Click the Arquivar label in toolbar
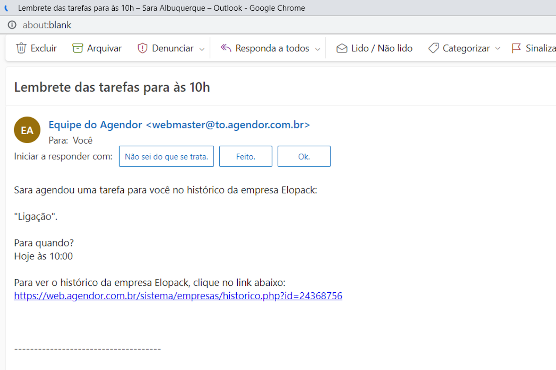556x370 pixels. (x=104, y=48)
